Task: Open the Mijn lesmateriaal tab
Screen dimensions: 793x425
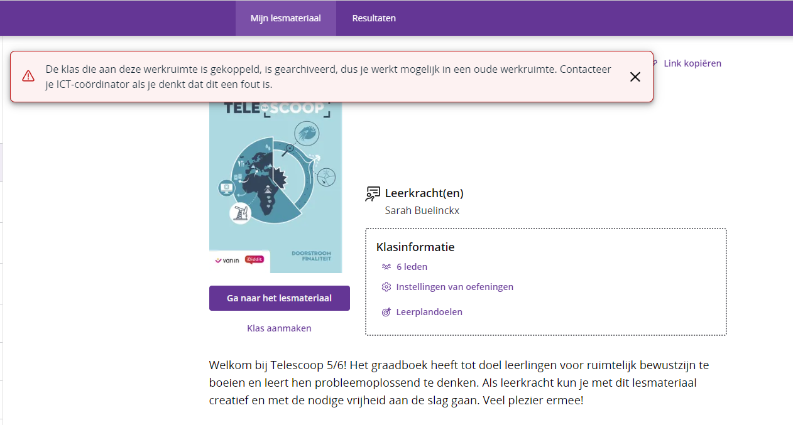Action: point(286,18)
